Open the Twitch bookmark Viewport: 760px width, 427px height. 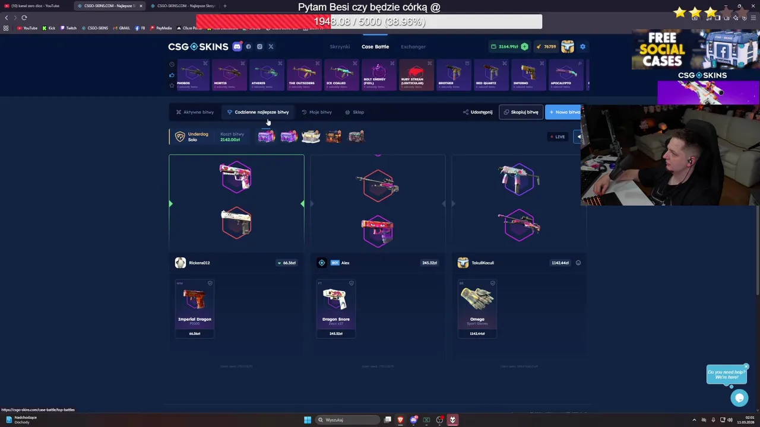coord(68,28)
